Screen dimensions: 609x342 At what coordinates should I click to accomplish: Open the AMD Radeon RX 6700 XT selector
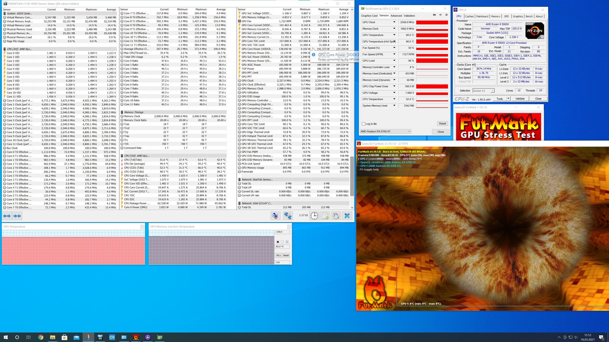pyautogui.click(x=385, y=131)
